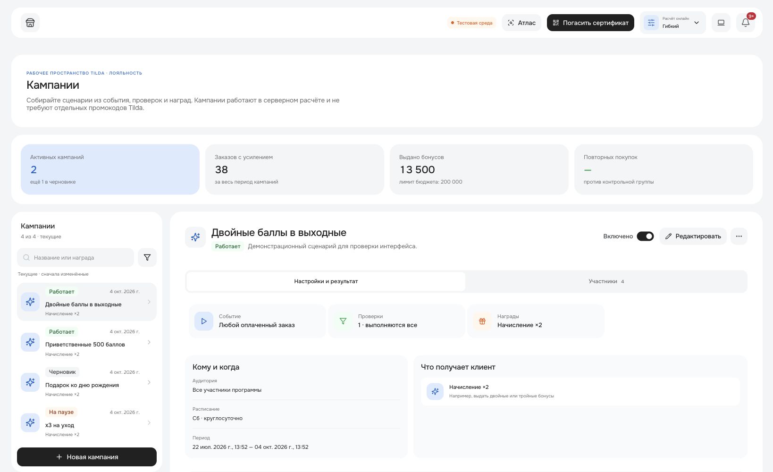Screen dimensions: 773x472
Task: Click Погасить сертификат button
Action: click(590, 23)
